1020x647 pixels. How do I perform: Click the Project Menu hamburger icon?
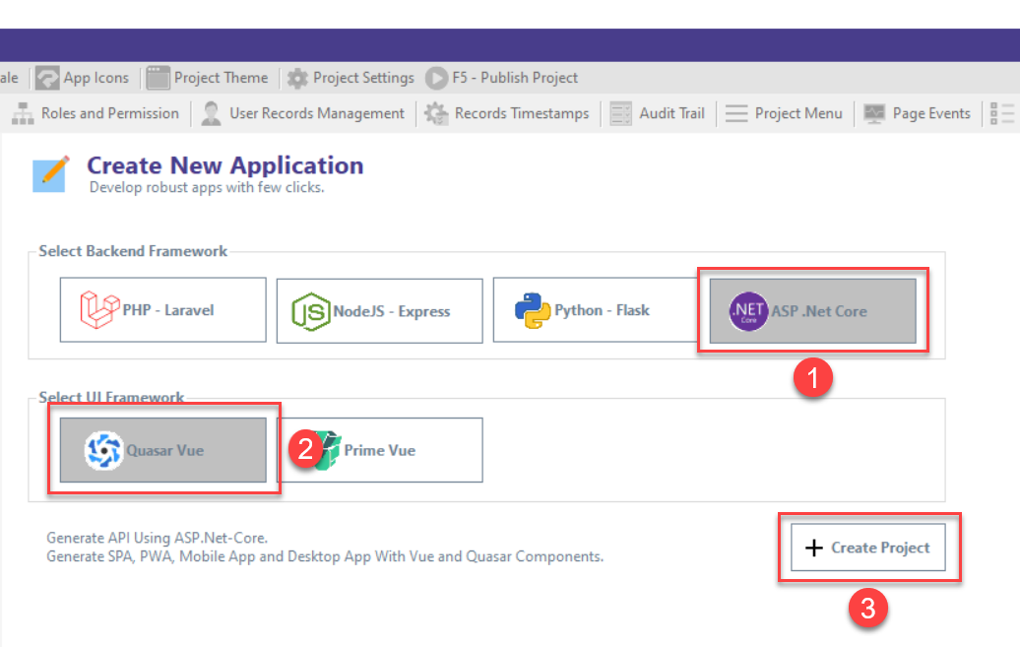tap(736, 114)
